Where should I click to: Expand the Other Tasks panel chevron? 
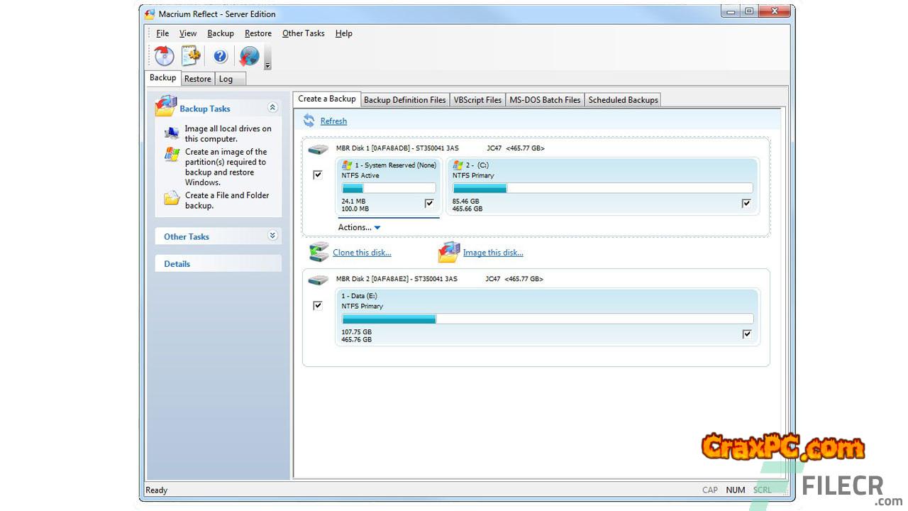point(272,236)
